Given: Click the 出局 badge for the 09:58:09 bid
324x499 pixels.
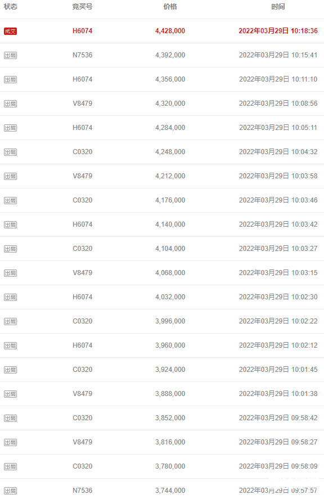Looking at the screenshot, I should tap(10, 466).
